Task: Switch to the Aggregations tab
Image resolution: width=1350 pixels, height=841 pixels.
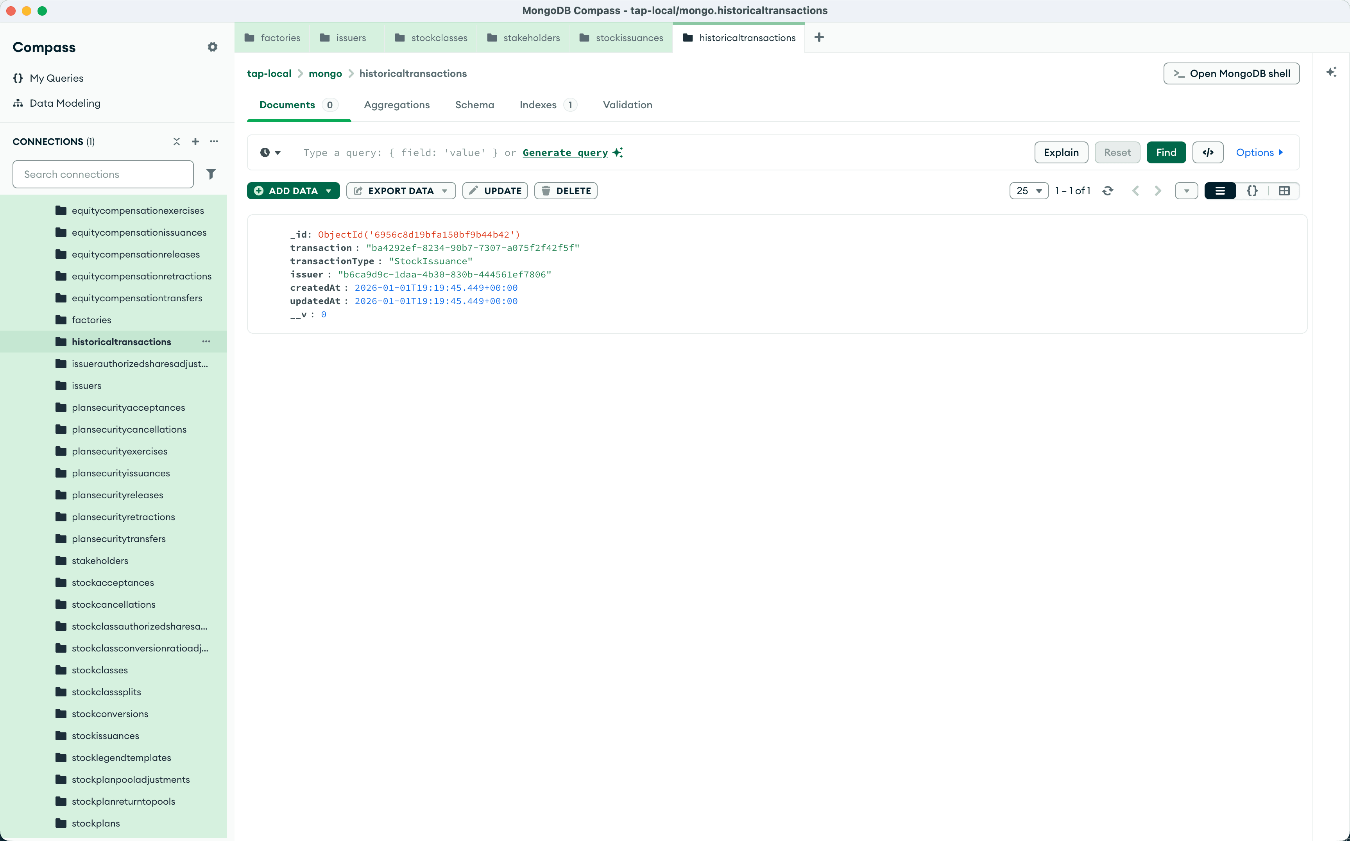Action: 397,105
